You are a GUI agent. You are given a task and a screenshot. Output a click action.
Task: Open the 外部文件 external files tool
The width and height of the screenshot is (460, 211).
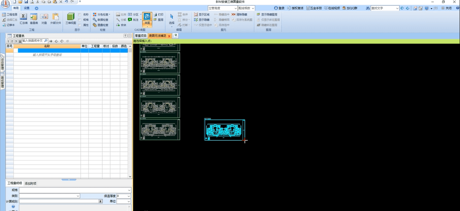pyautogui.click(x=56, y=19)
